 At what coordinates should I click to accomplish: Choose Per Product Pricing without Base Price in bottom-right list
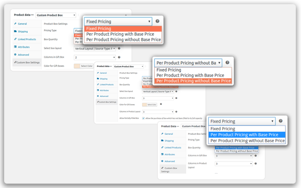click(247, 141)
